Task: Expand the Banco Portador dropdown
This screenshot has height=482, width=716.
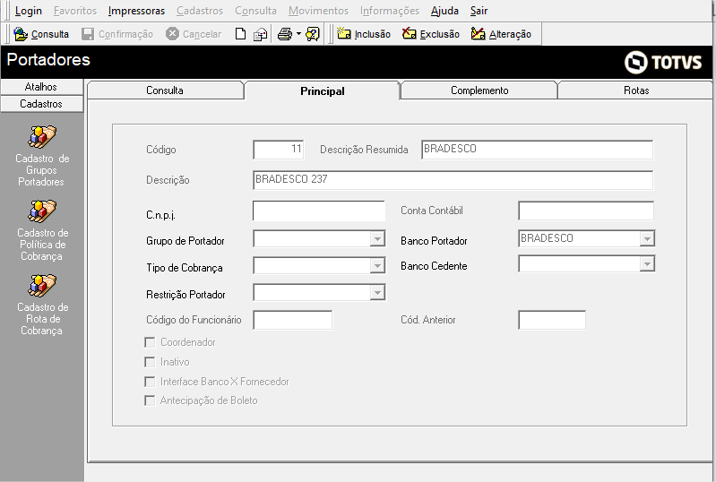Action: click(x=647, y=238)
